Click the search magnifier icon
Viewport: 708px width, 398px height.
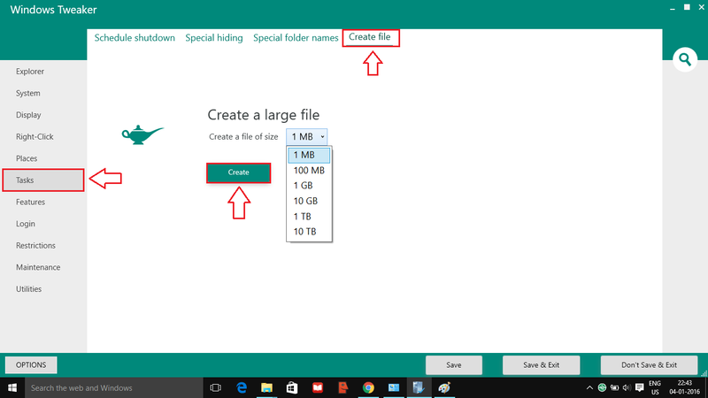pyautogui.click(x=685, y=59)
